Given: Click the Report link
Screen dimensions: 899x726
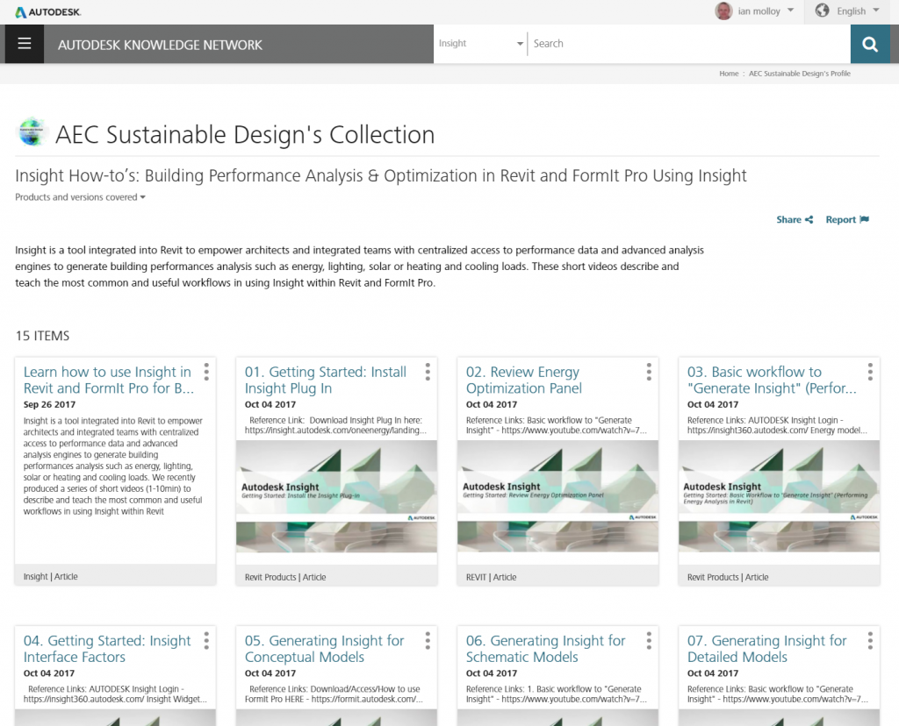Looking at the screenshot, I should [840, 220].
